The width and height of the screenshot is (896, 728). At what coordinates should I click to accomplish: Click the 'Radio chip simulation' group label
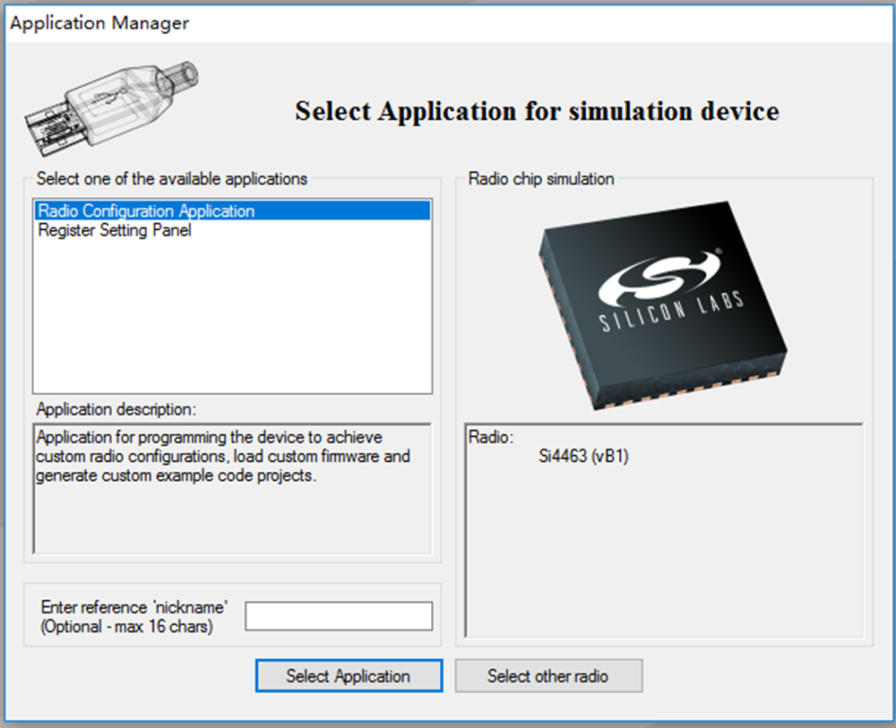point(541,179)
